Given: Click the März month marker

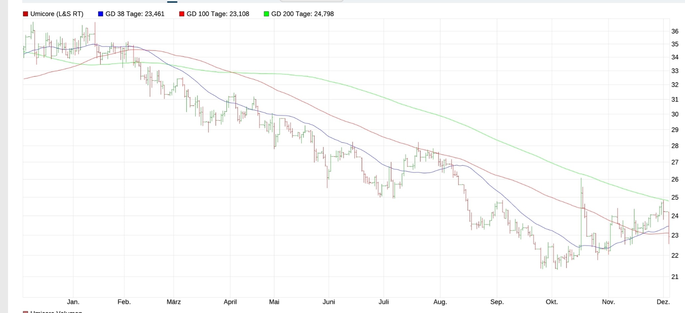Looking at the screenshot, I should coord(174,302).
